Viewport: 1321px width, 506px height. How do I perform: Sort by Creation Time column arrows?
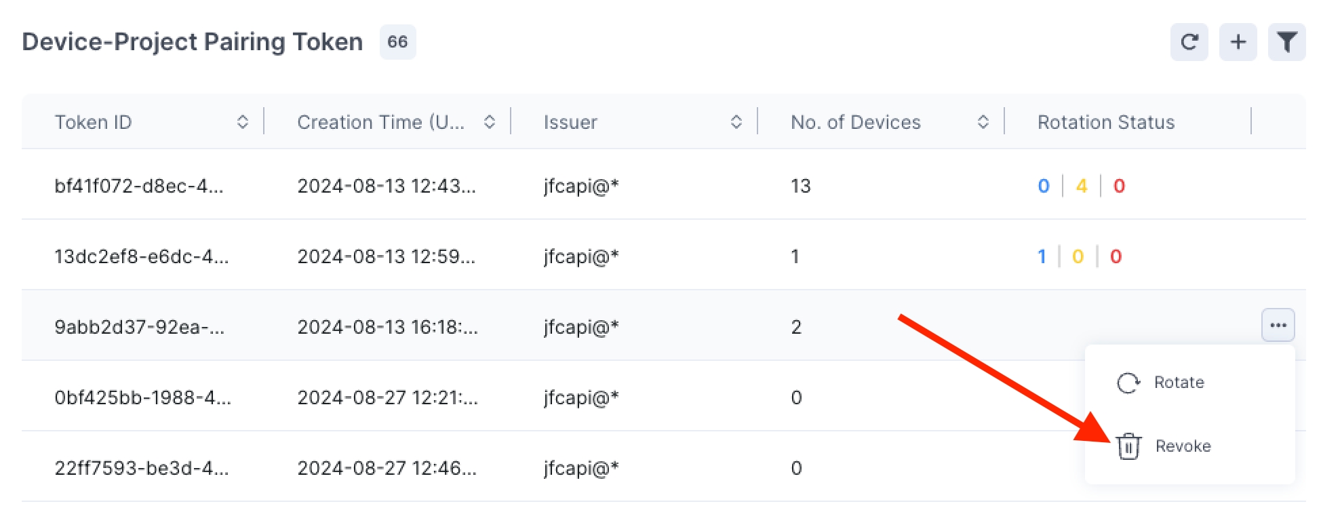[489, 122]
